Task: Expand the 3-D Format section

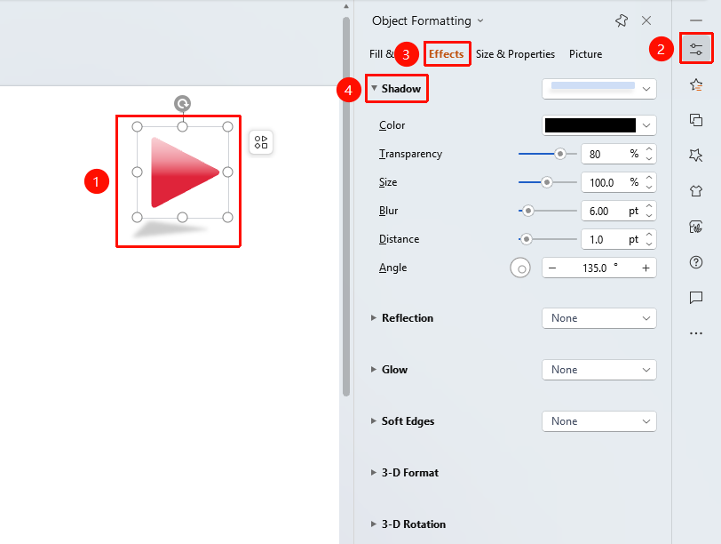Action: pos(373,473)
